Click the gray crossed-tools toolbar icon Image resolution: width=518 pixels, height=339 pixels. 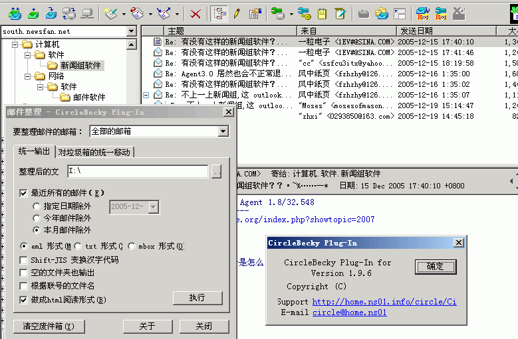point(459,13)
